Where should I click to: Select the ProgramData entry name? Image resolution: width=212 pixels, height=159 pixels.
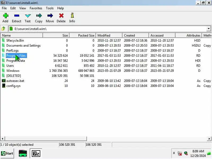(16, 61)
